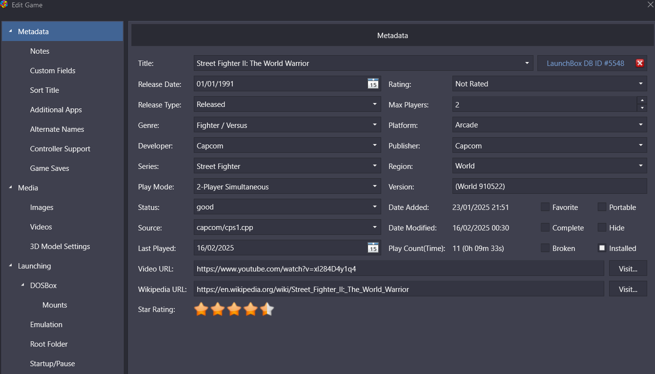Click the Video URL text field
Screen dimensions: 655x374
pos(399,269)
